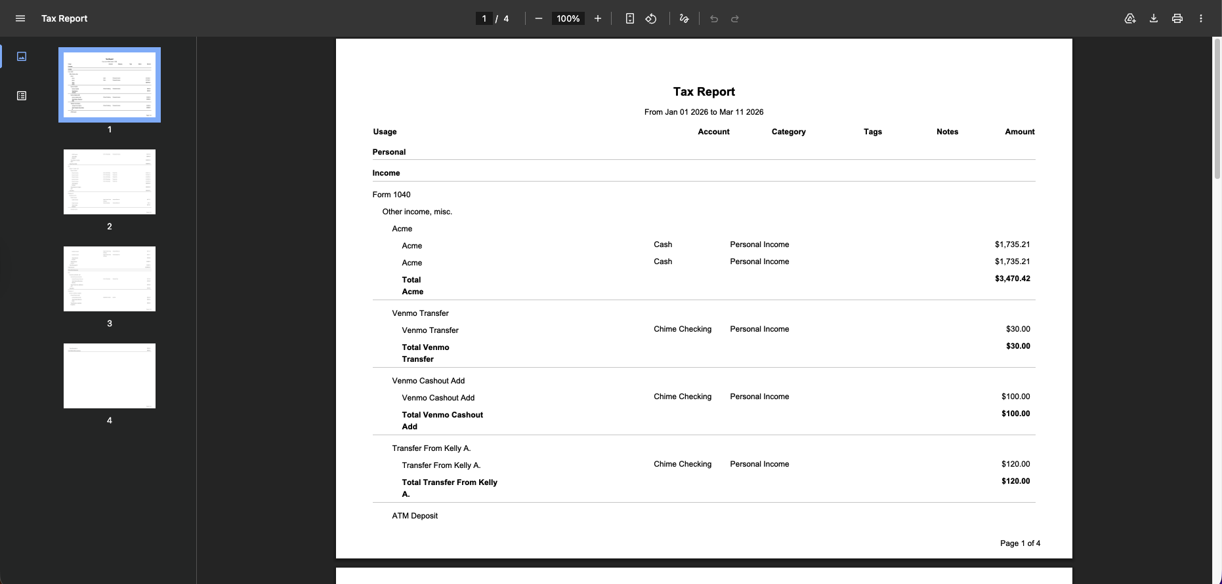1222x584 pixels.
Task: Click the Venmo Transfer 'Chime Checking' account
Action: point(683,329)
